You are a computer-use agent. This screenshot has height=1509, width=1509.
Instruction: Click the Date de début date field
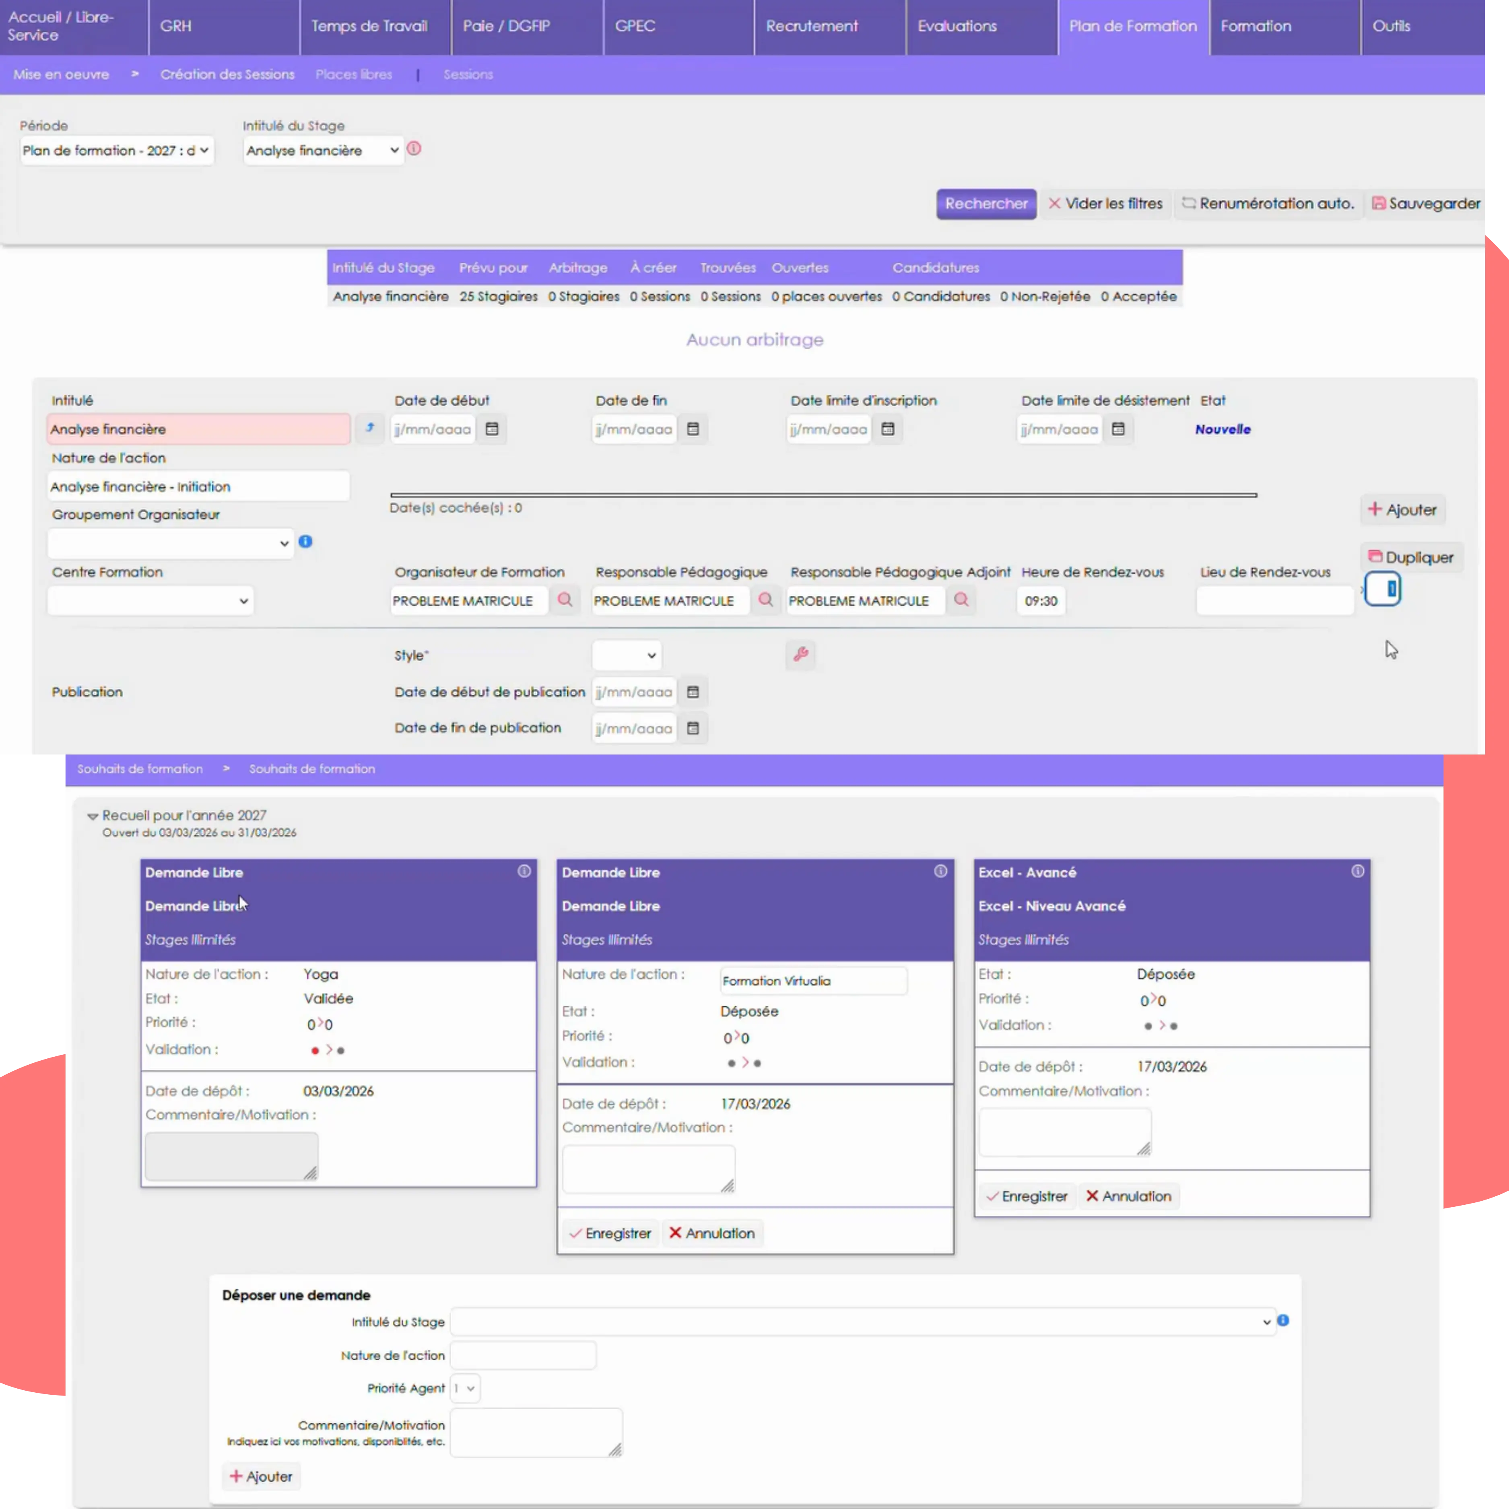433,429
